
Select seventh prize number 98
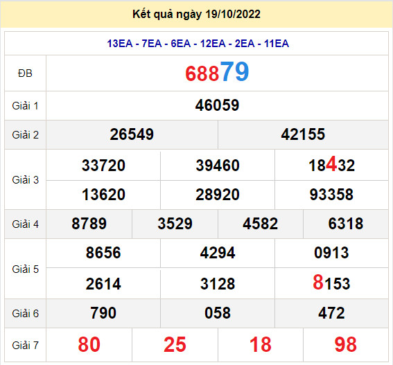point(346,345)
